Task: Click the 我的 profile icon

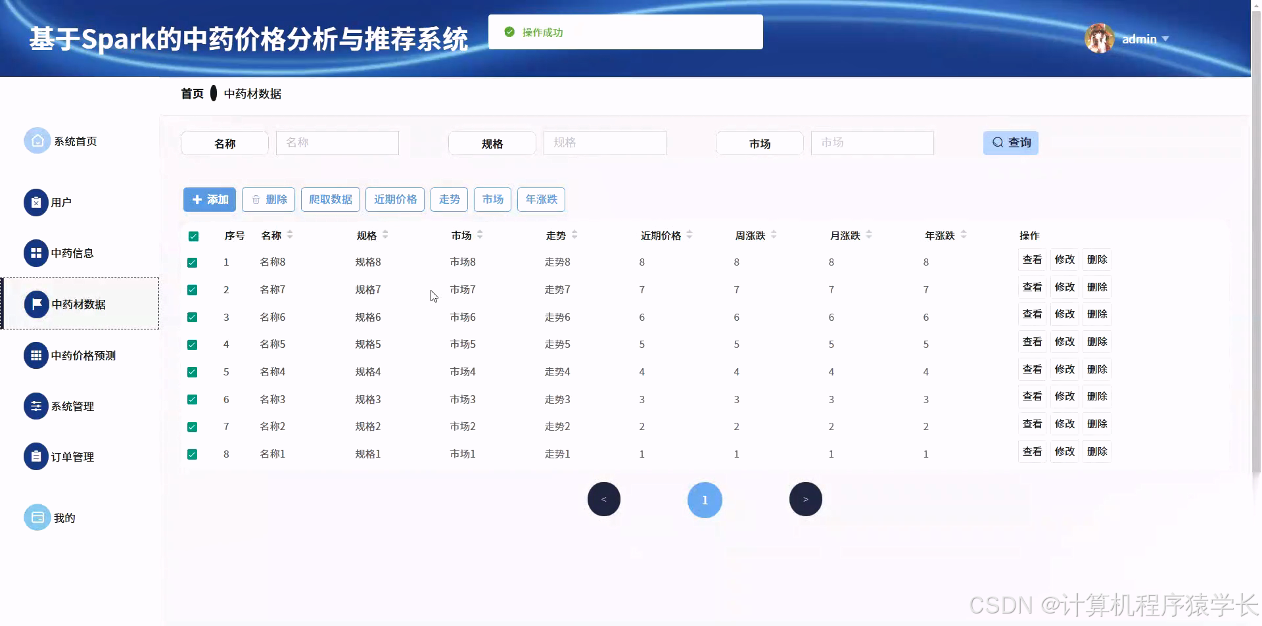Action: click(37, 518)
